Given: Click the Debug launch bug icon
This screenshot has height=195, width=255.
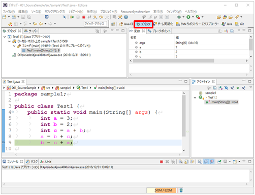Looking at the screenshot, I should point(179,17).
